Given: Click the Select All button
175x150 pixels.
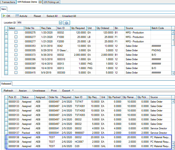Looking at the screenshot, I should click(x=52, y=16).
